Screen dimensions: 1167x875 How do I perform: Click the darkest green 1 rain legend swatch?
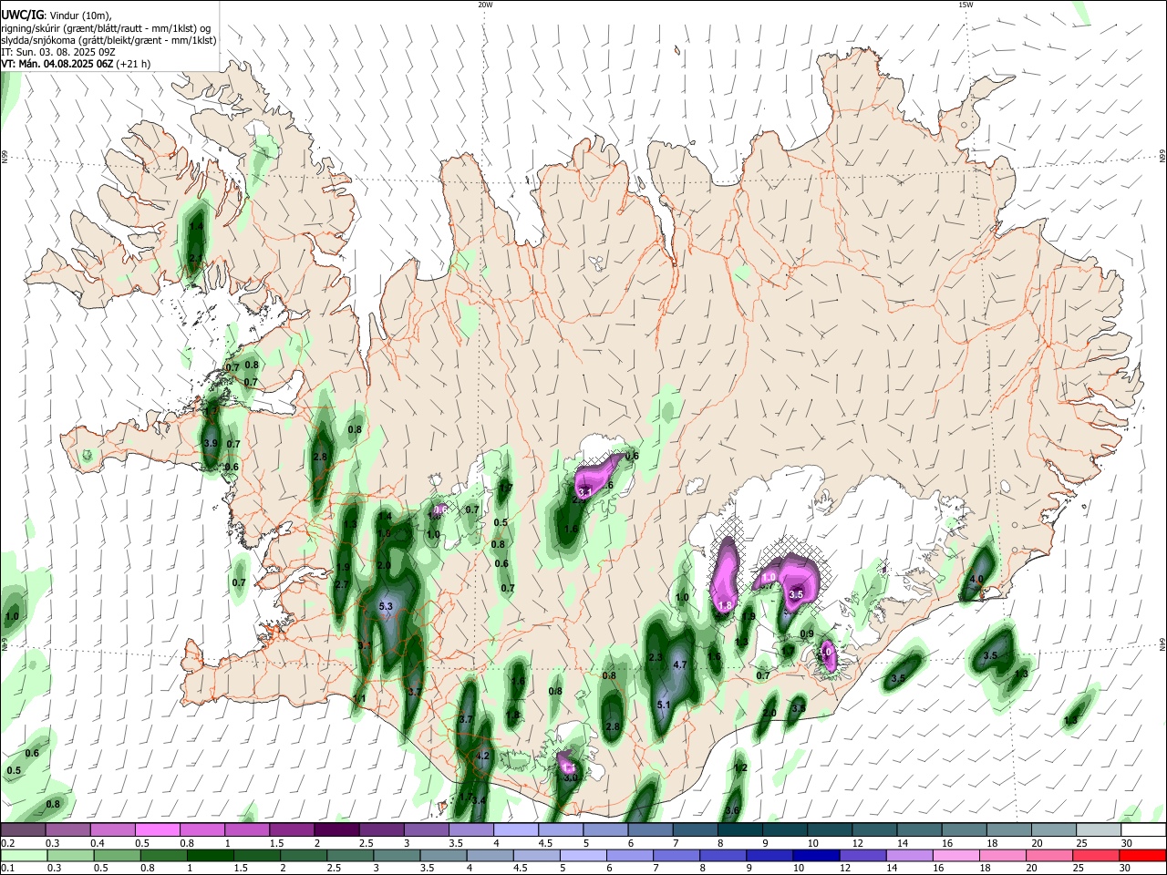pyautogui.click(x=210, y=856)
